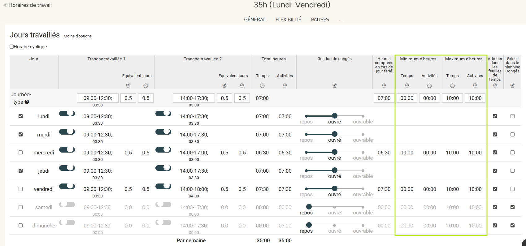Click clock icon under Heures comptées jour férié

point(384,86)
